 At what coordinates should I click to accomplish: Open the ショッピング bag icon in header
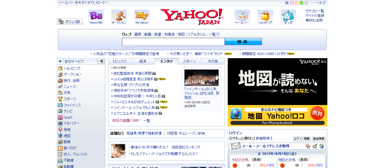coord(265,17)
